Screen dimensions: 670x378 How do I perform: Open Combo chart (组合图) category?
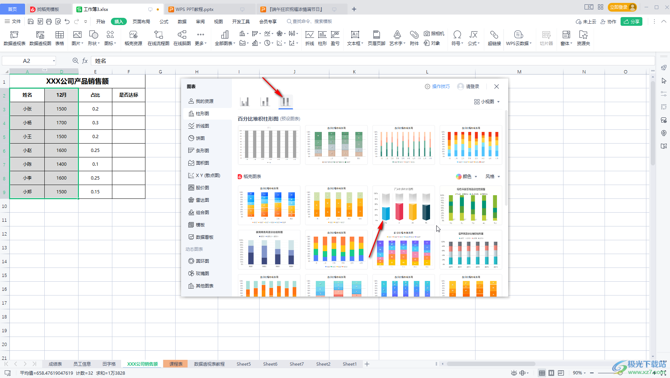click(x=199, y=212)
